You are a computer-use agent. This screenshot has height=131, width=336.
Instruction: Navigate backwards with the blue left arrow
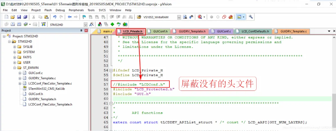[x=69, y=17]
